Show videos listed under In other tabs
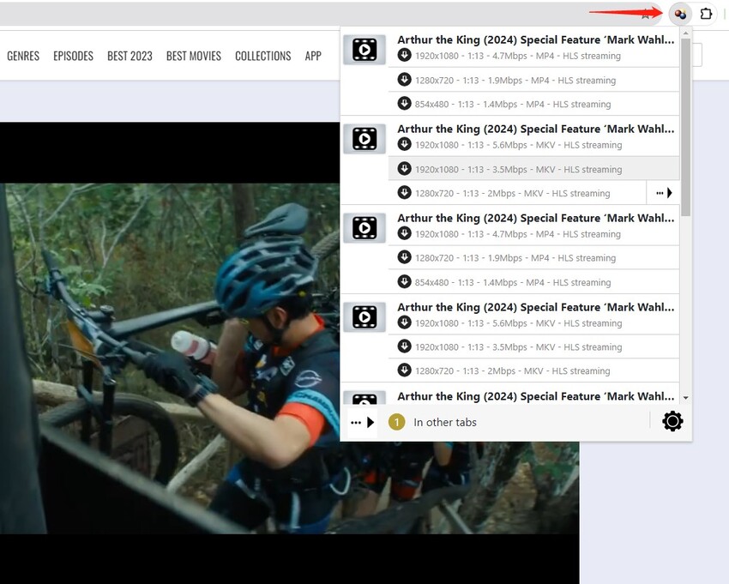This screenshot has width=729, height=584. click(x=444, y=422)
